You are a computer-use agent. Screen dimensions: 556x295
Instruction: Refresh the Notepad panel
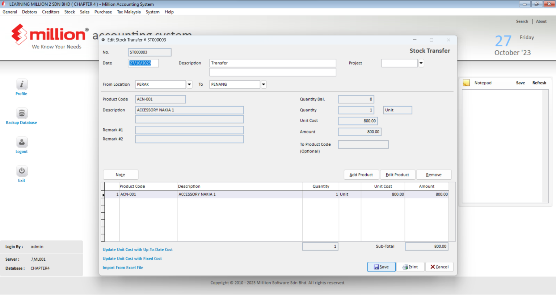click(x=539, y=83)
